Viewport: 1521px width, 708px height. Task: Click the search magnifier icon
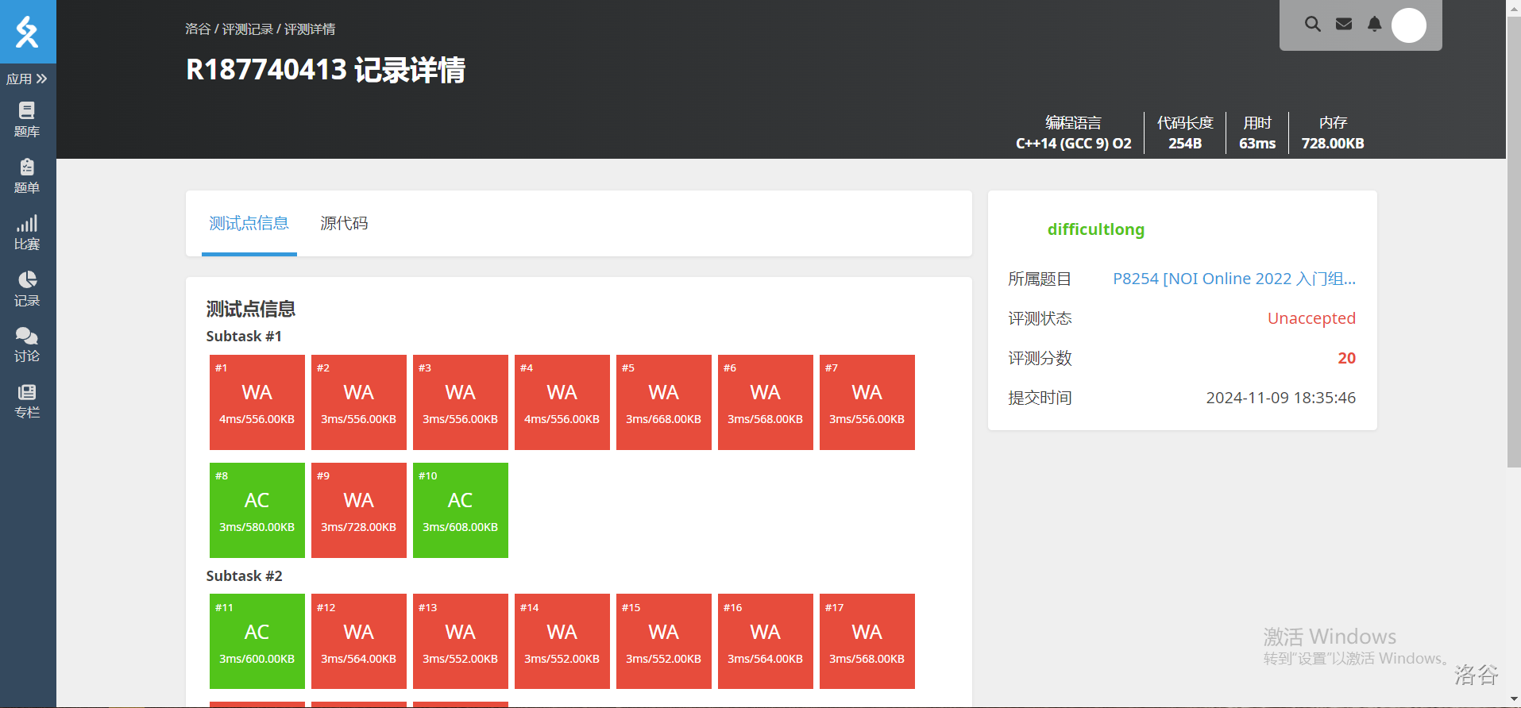[1313, 25]
